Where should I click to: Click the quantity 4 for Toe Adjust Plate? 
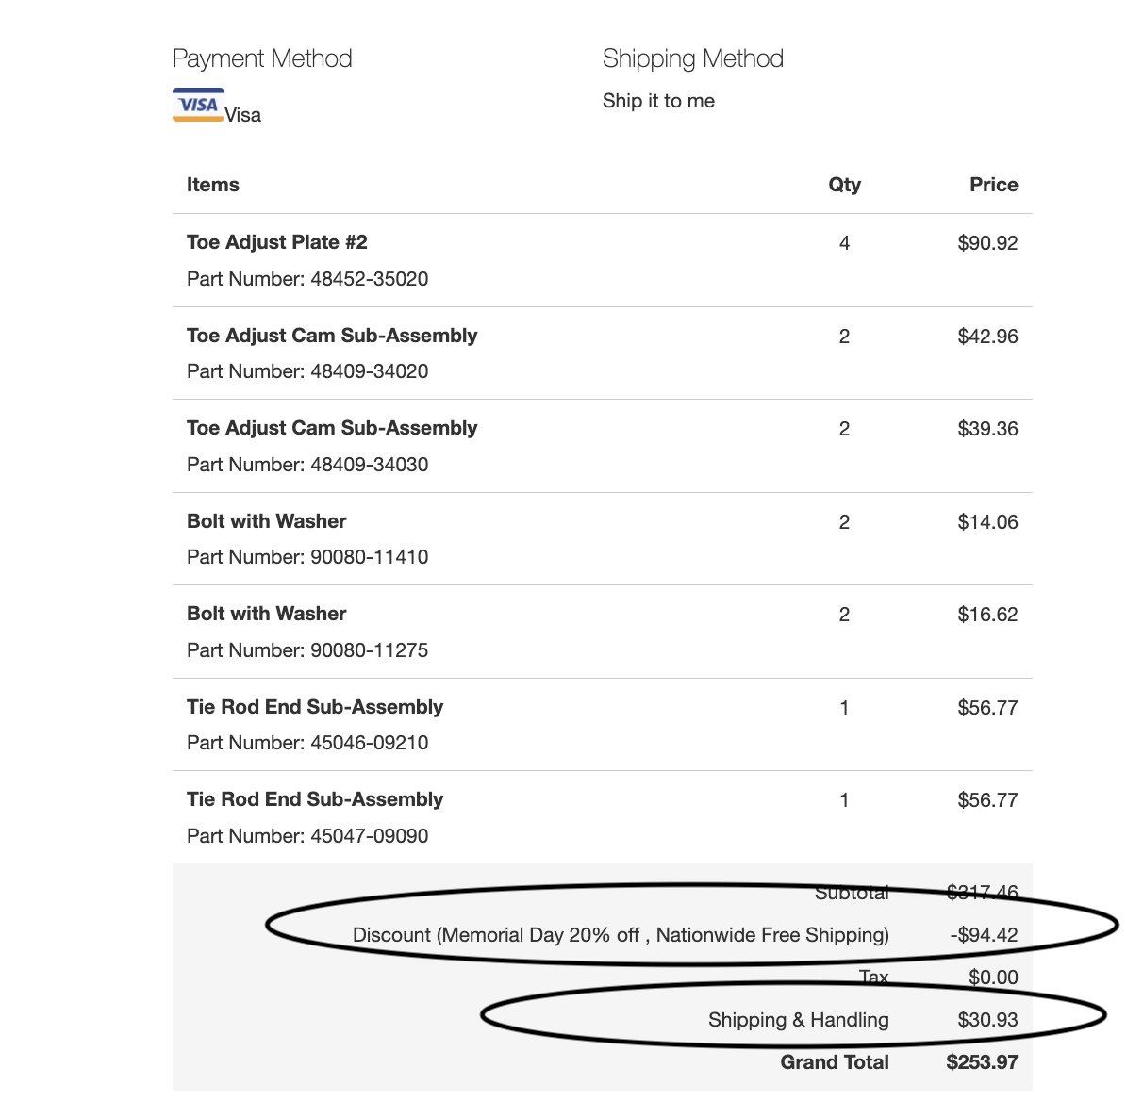pyautogui.click(x=844, y=243)
